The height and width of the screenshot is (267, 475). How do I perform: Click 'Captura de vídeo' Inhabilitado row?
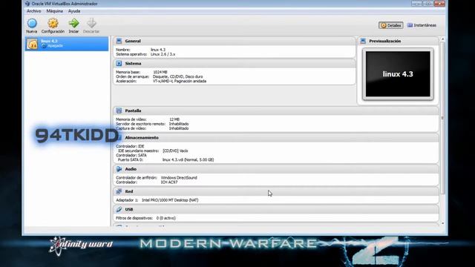[152, 128]
